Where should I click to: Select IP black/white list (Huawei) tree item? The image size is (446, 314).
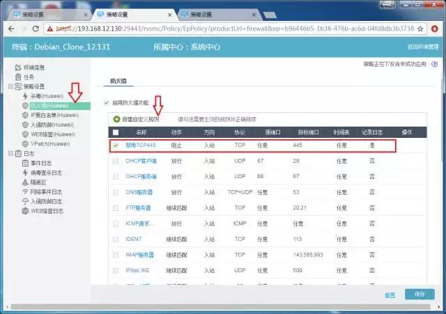(x=54, y=115)
